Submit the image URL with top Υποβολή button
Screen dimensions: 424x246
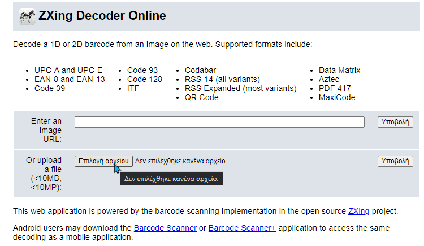395,122
